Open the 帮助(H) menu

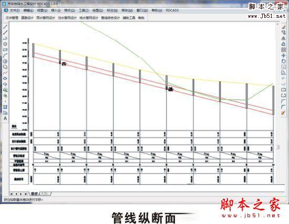click(x=157, y=10)
